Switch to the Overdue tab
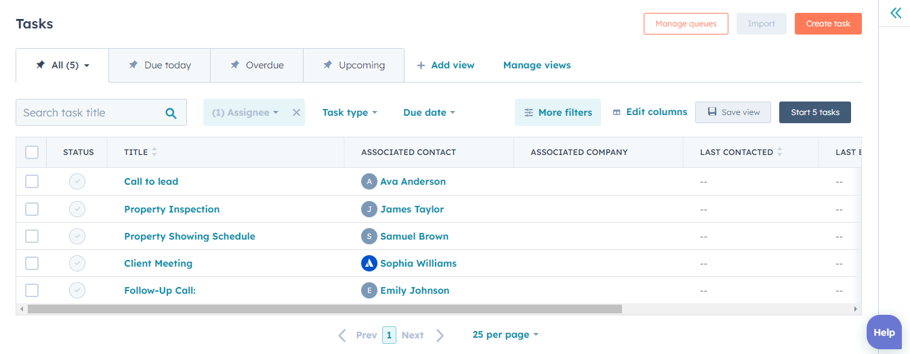This screenshot has width=910, height=354. point(257,66)
